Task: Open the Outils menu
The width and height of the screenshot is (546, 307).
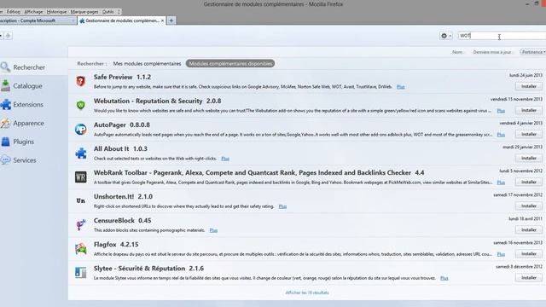Action: [107, 12]
